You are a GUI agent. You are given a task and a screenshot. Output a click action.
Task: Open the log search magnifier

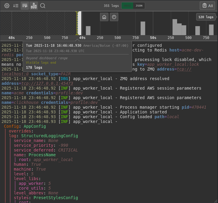(x=43, y=6)
